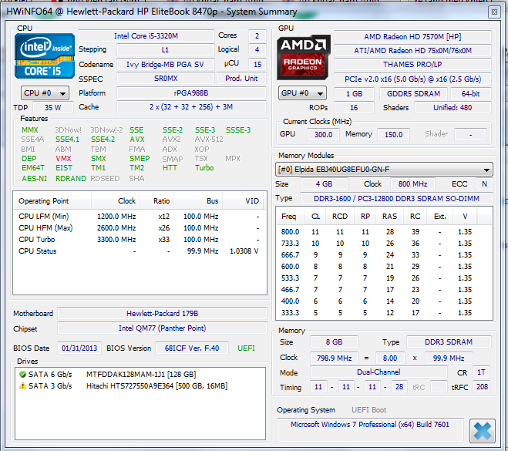Select the CPU LFM (Min) row
This screenshot has width=508, height=451.
(140, 217)
